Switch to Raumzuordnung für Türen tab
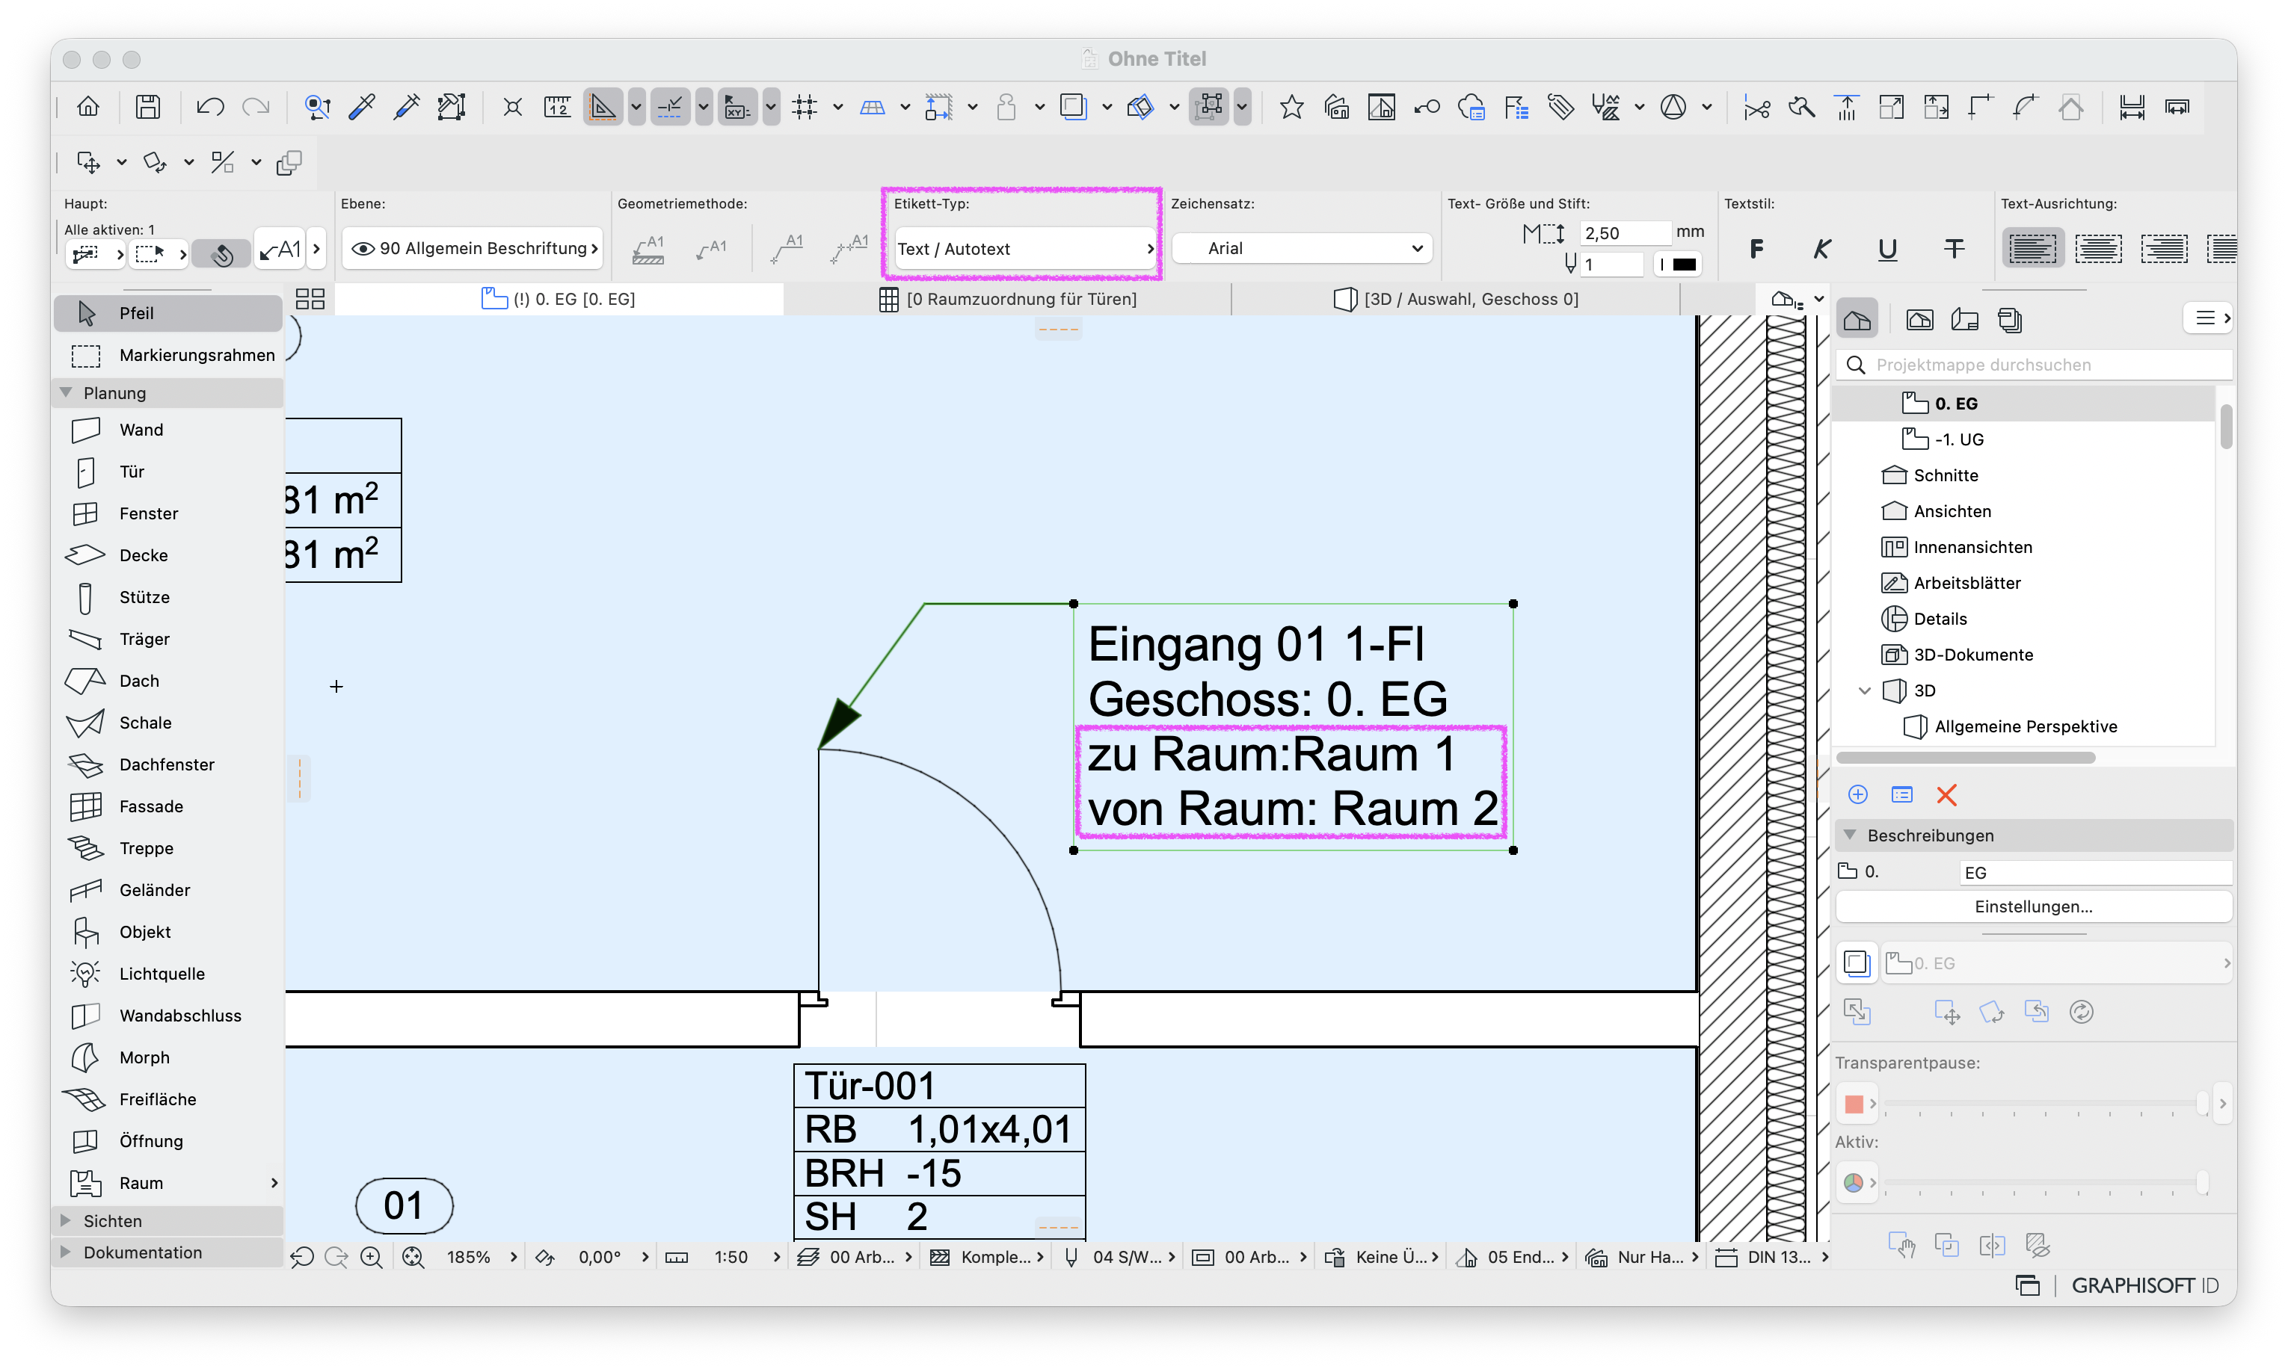Image resolution: width=2288 pixels, height=1369 pixels. (x=1008, y=299)
